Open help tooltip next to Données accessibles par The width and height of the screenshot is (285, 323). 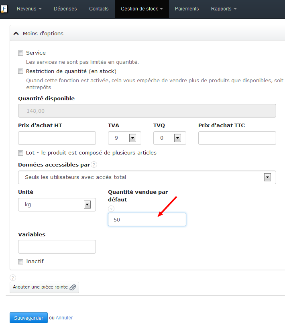click(94, 165)
